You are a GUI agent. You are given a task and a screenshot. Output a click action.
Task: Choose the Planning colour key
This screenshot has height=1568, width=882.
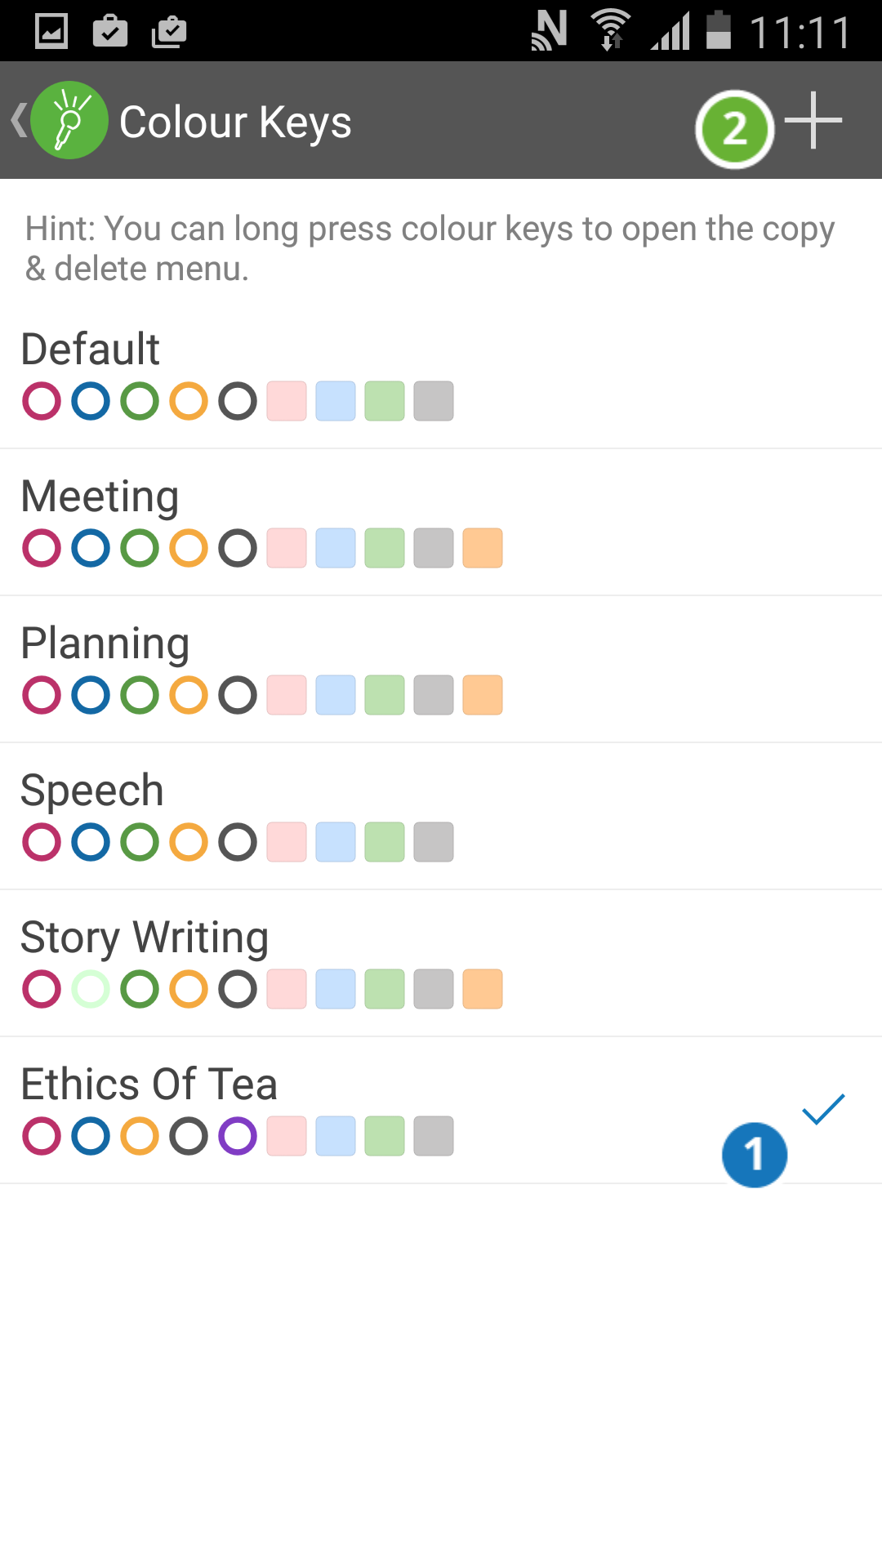click(105, 644)
